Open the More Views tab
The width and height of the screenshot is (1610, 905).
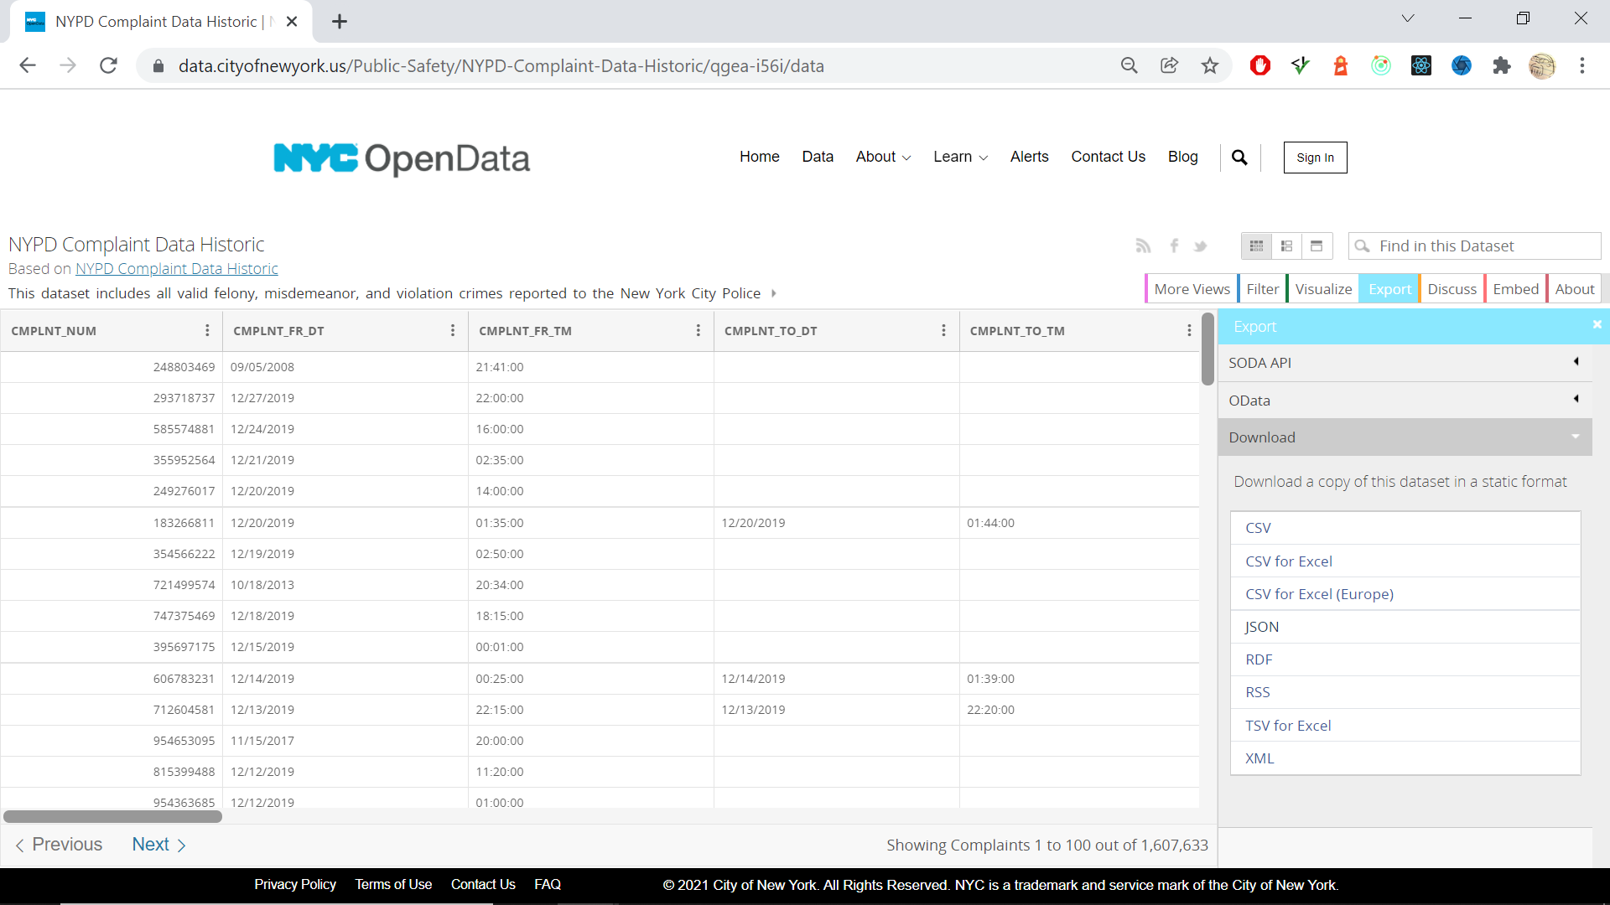pyautogui.click(x=1192, y=289)
